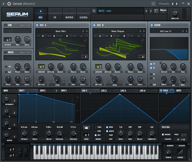Select next filter type arrow
The height and width of the screenshot is (162, 192).
[186, 31]
